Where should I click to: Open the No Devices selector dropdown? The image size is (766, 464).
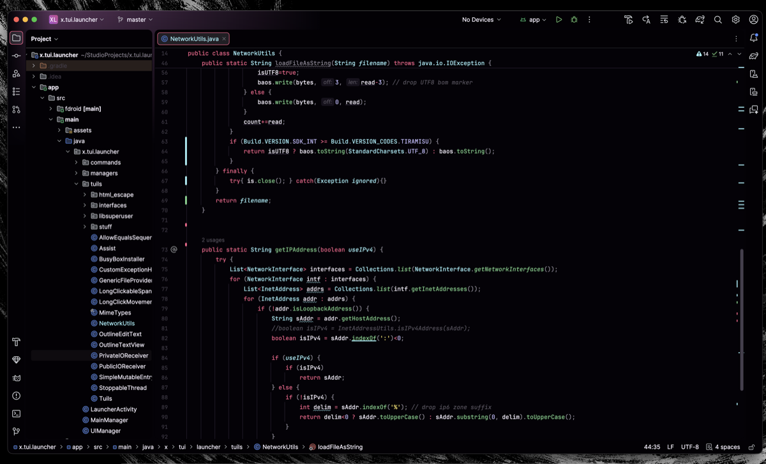[481, 20]
